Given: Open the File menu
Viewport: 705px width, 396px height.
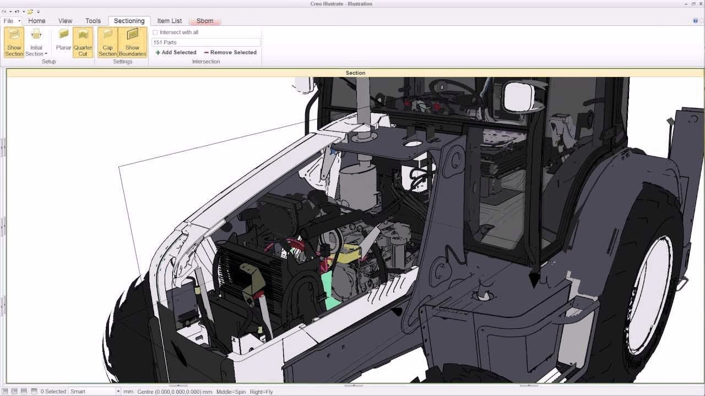Looking at the screenshot, I should (x=11, y=21).
